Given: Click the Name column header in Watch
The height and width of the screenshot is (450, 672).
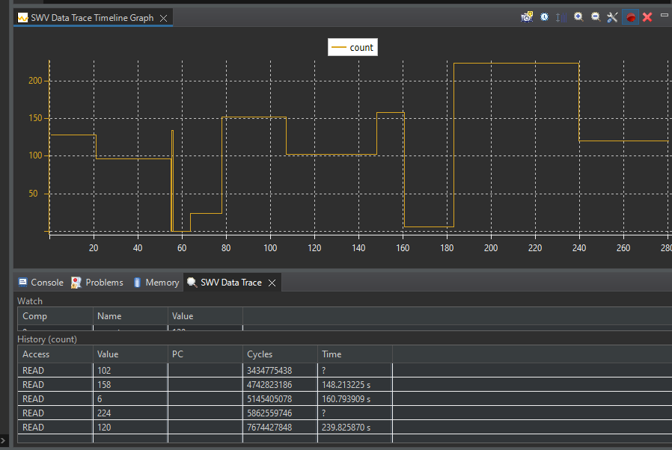Looking at the screenshot, I should pos(130,316).
